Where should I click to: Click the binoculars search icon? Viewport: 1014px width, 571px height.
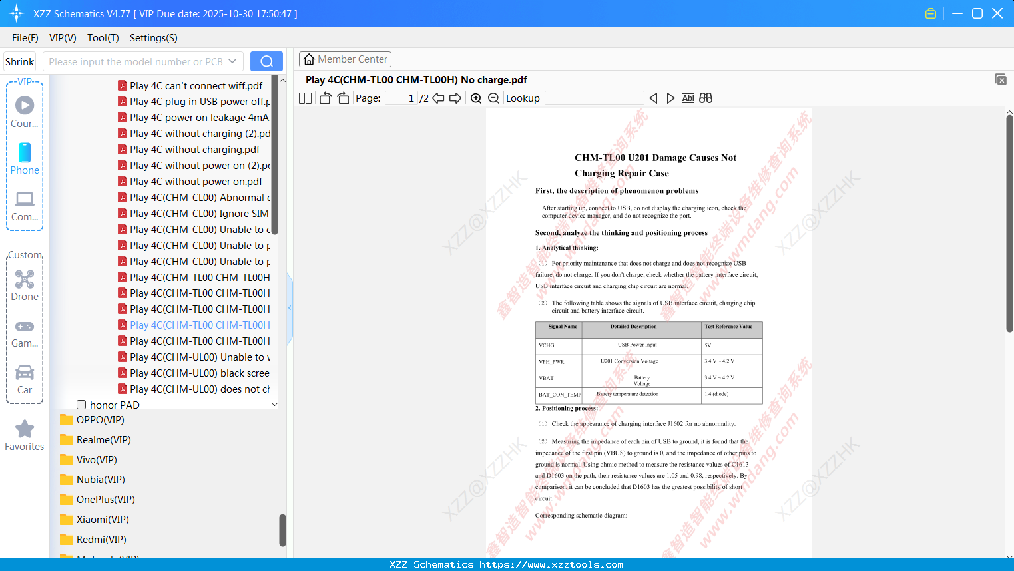[706, 98]
